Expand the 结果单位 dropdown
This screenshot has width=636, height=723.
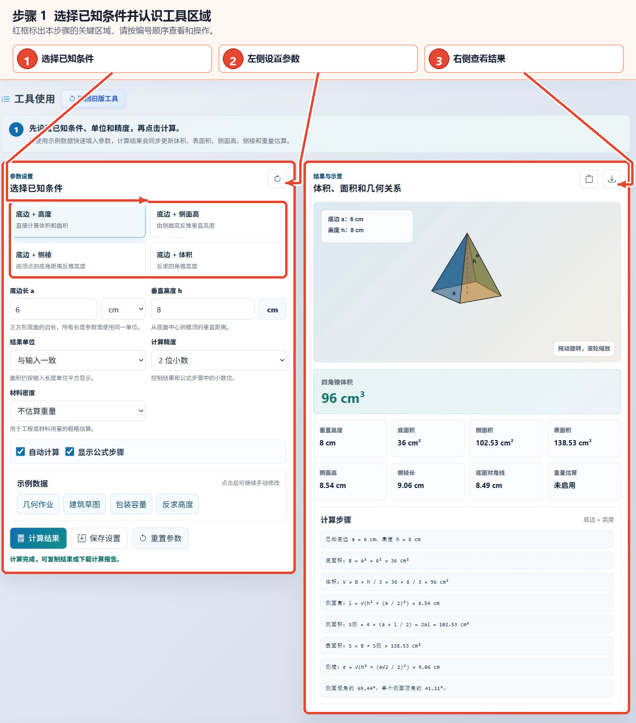point(78,360)
